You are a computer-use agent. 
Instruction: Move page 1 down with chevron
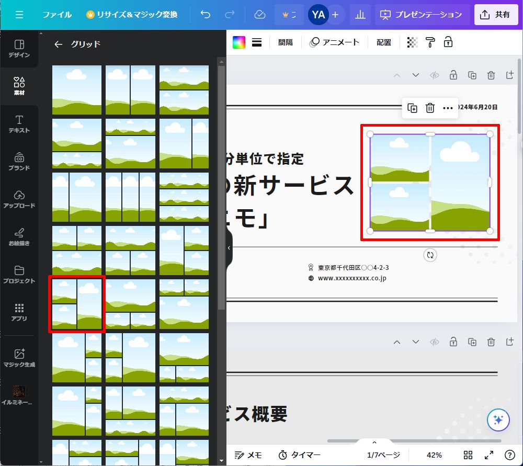point(416,75)
